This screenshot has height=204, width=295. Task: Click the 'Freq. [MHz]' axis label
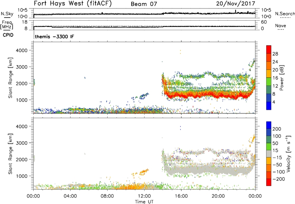coord(7,25)
